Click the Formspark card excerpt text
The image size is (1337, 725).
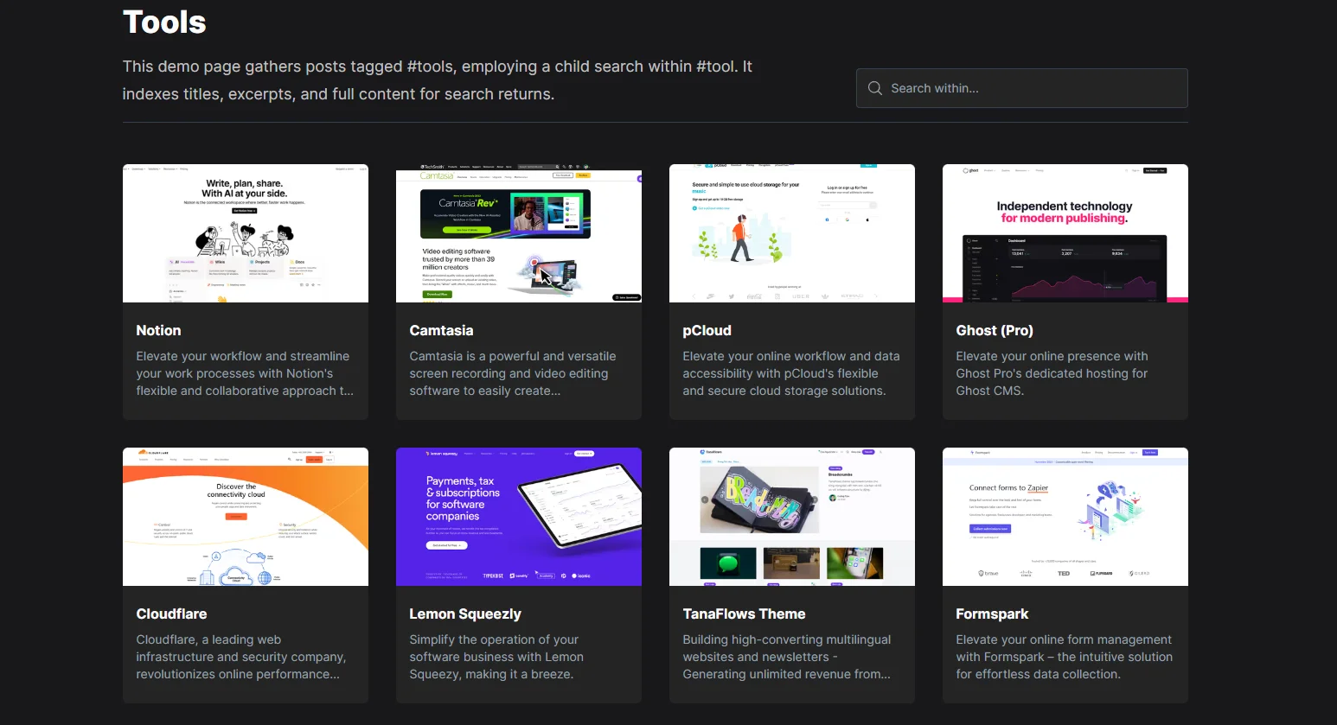1064,657
